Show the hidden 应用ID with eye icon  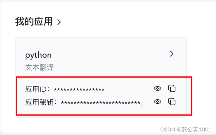click(158, 88)
